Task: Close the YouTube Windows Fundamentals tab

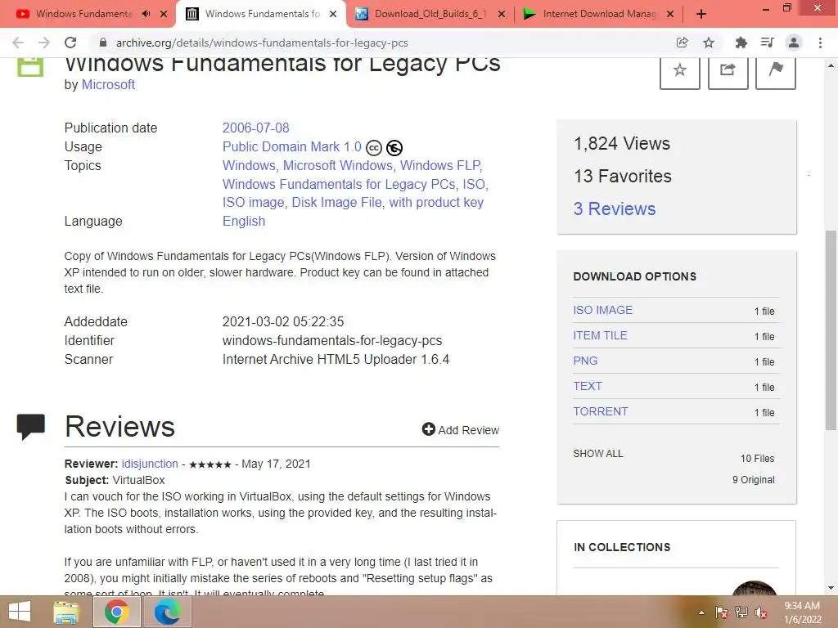Action: click(164, 14)
